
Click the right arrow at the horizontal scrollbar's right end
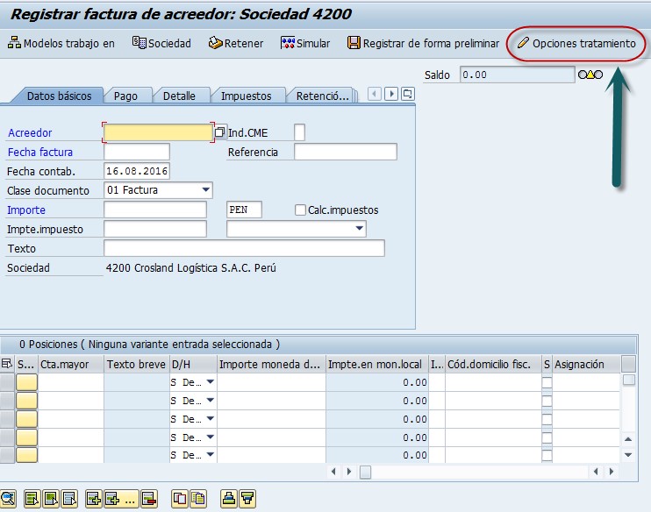(611, 472)
